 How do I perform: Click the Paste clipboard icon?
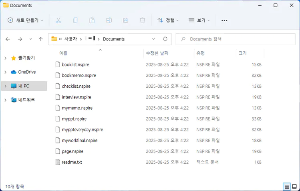[x=92, y=20]
